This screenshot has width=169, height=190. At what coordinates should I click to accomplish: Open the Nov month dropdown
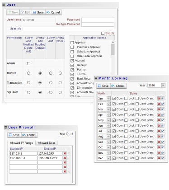coord(108,153)
